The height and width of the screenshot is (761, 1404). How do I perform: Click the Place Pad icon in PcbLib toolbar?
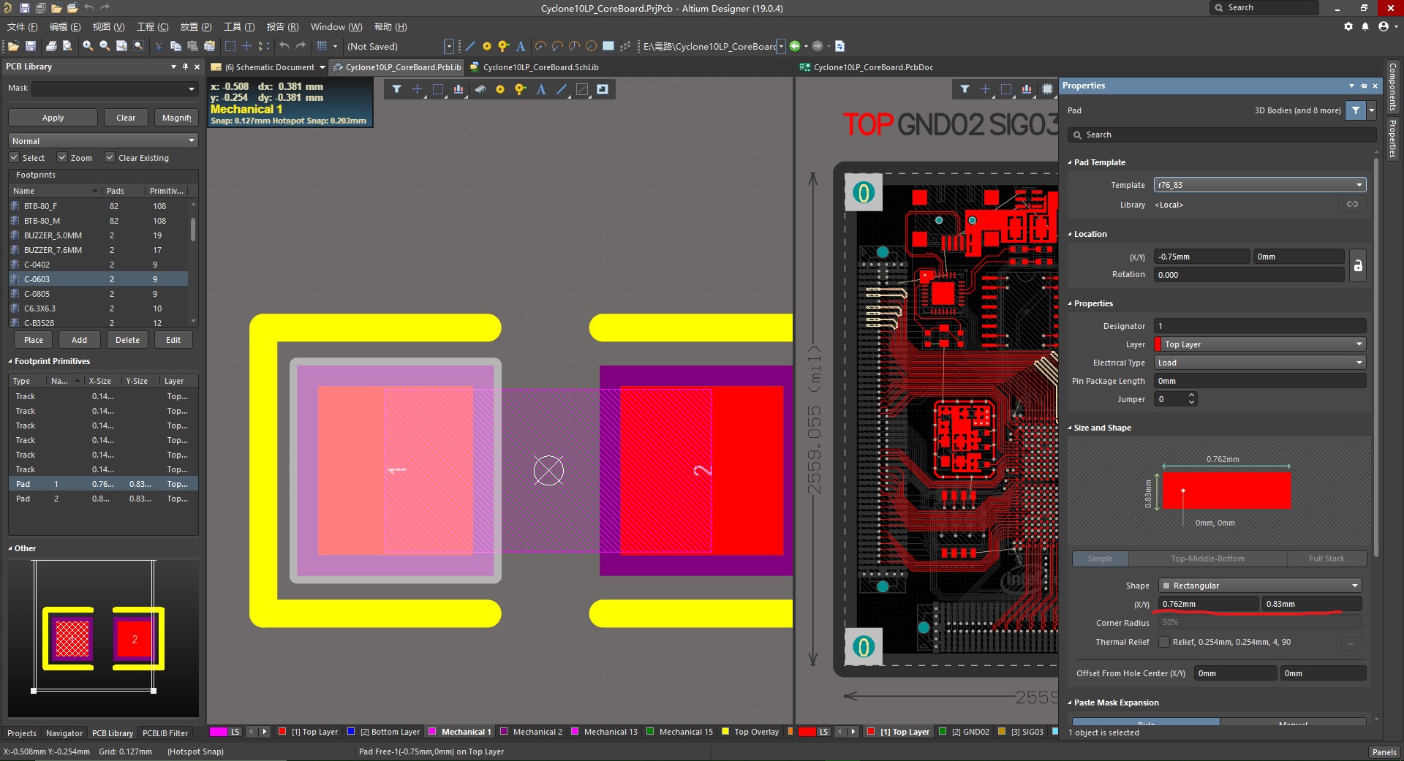click(500, 89)
